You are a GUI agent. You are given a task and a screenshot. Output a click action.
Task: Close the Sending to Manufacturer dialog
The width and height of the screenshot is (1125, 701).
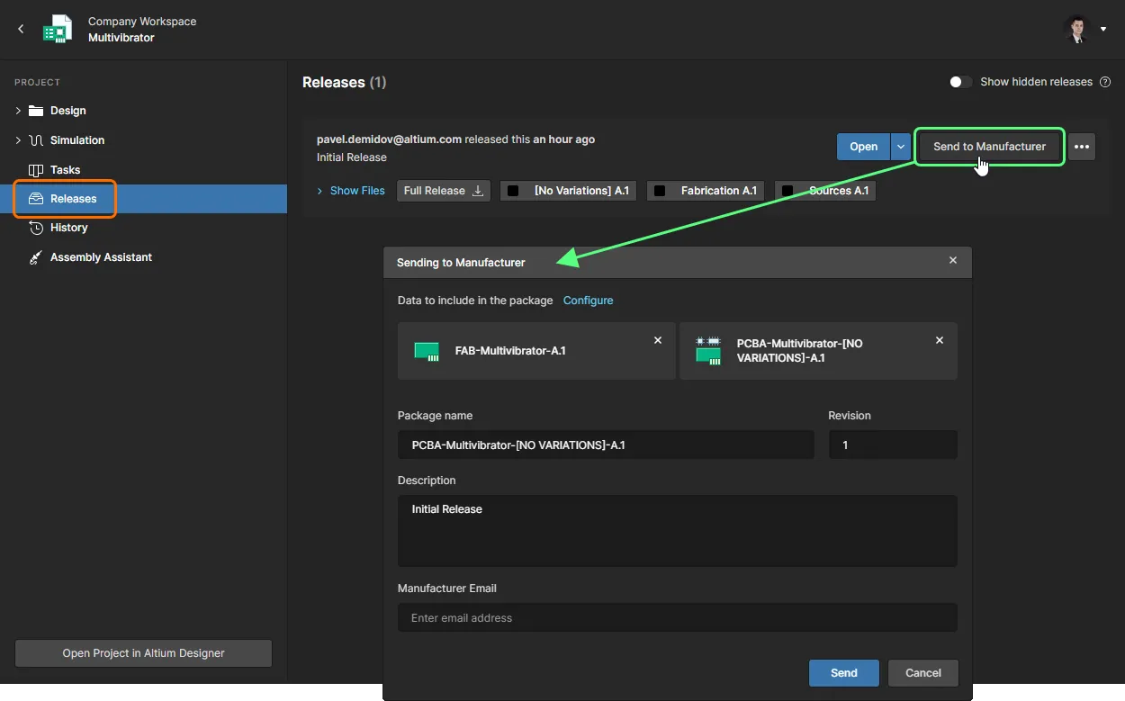953,260
